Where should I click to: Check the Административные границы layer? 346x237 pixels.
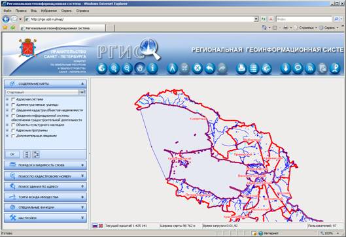coord(13,105)
